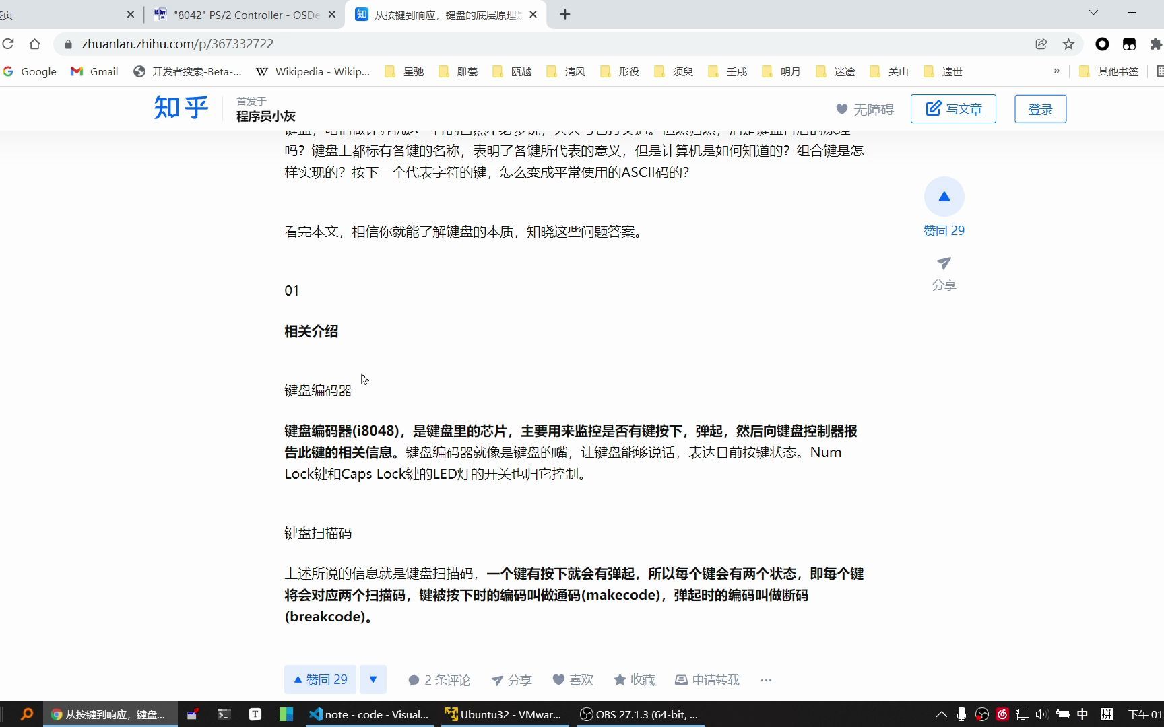Open the 遗世 bookmark folder
Viewport: 1164px width, 727px height.
(x=943, y=71)
